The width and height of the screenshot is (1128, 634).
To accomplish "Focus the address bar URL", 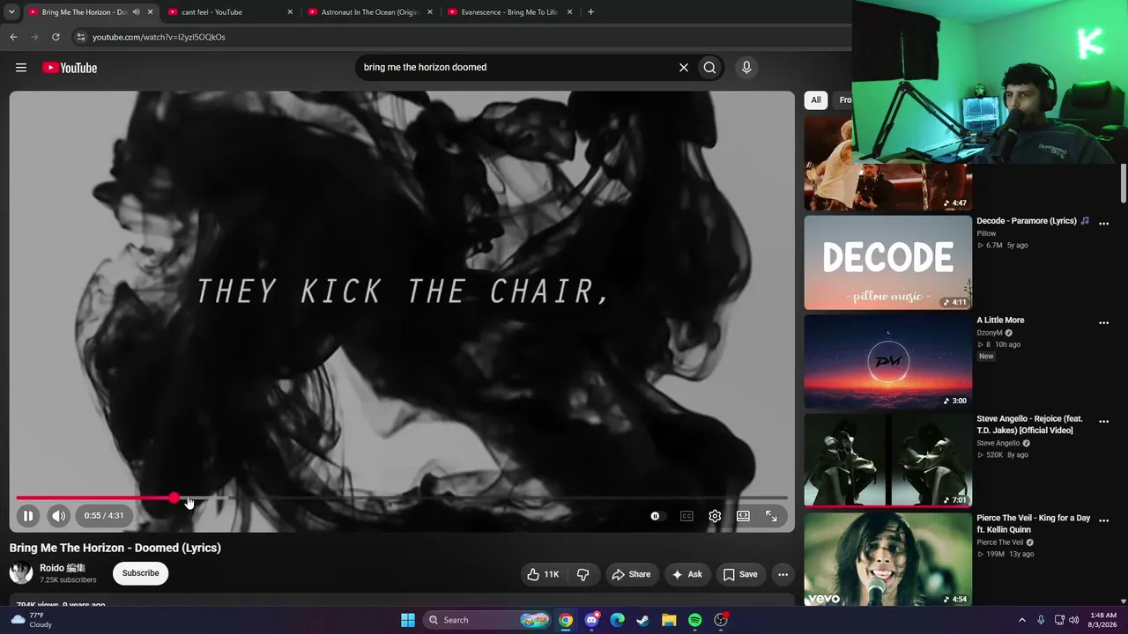I will tap(159, 37).
